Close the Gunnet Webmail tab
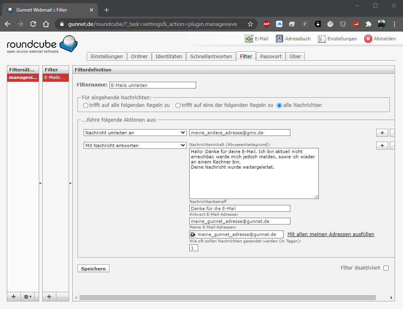This screenshot has width=403, height=309. click(x=91, y=10)
